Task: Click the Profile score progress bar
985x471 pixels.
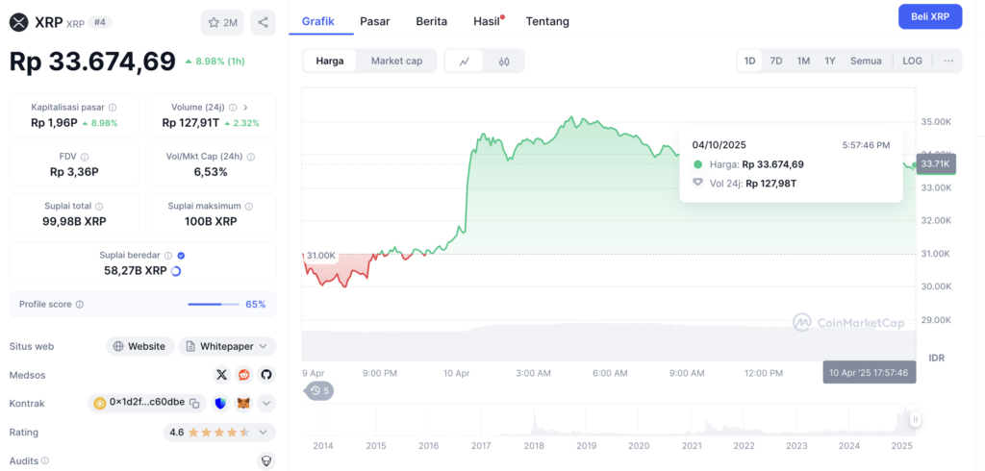Action: (214, 304)
